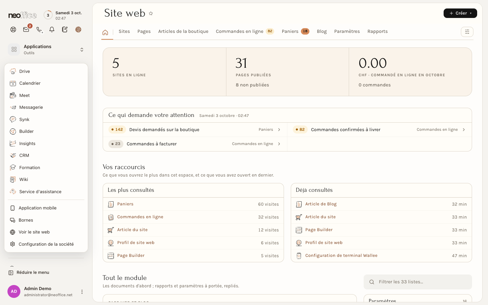Open Service d'assistance application

(46, 192)
